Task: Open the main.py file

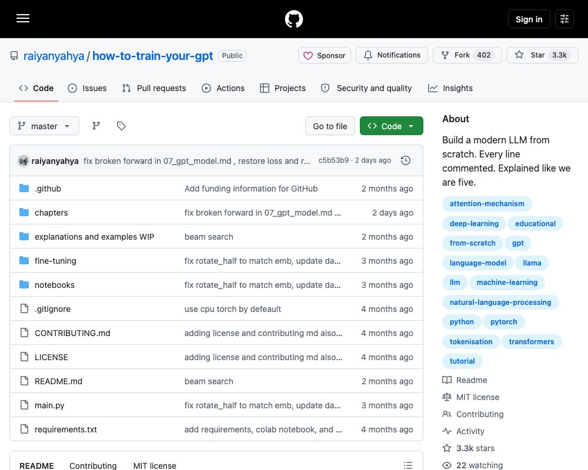Action: [49, 405]
